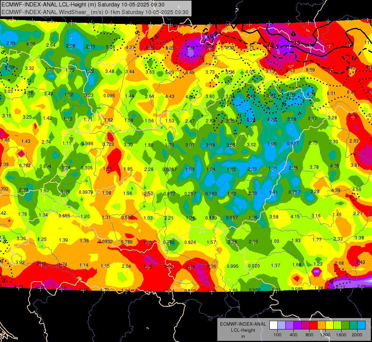Click the wind shear value 0.894

pyautogui.click(x=45, y=166)
